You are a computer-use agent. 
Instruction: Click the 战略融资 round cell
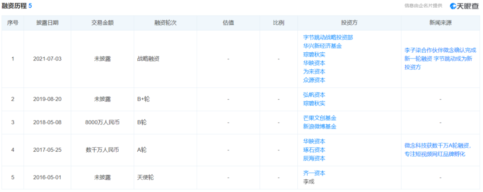pyautogui.click(x=148, y=59)
